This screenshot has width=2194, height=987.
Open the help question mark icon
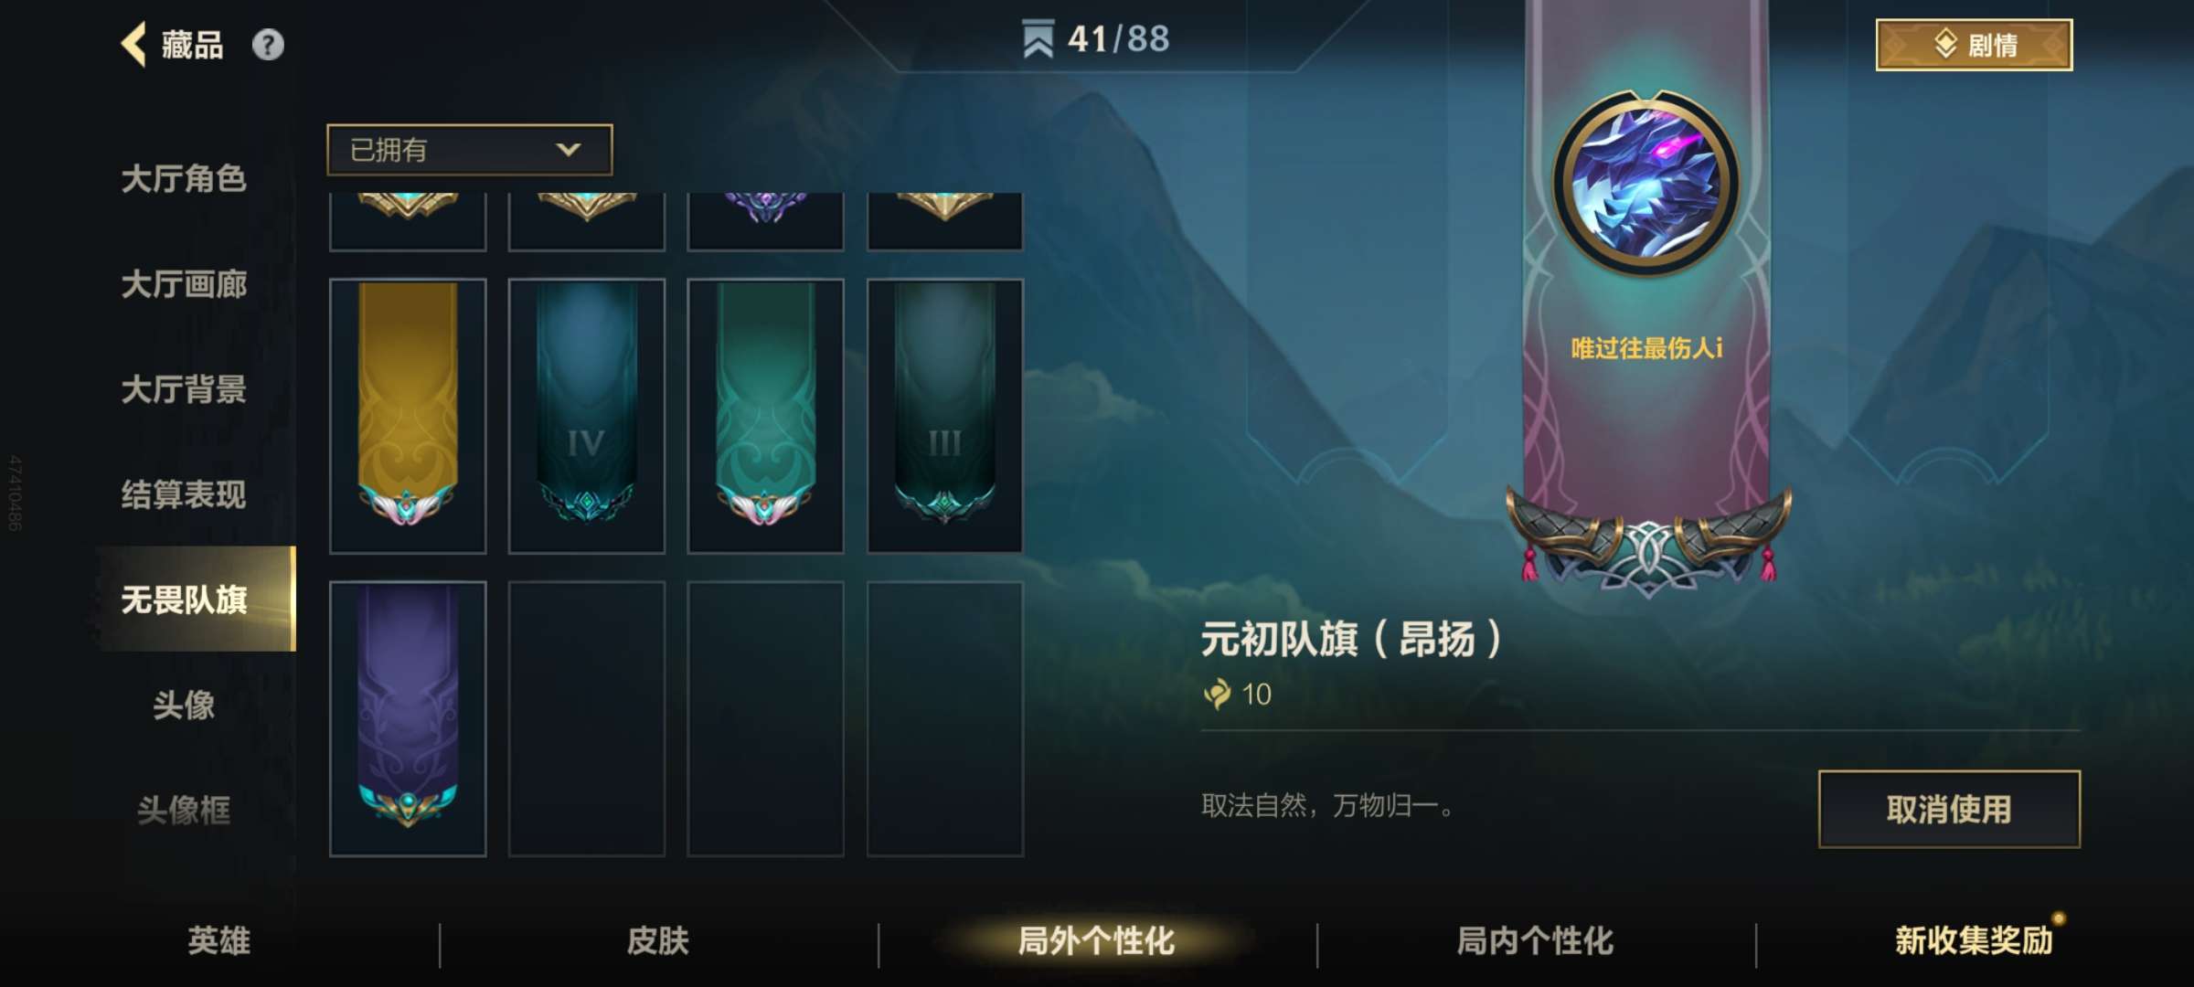click(268, 45)
